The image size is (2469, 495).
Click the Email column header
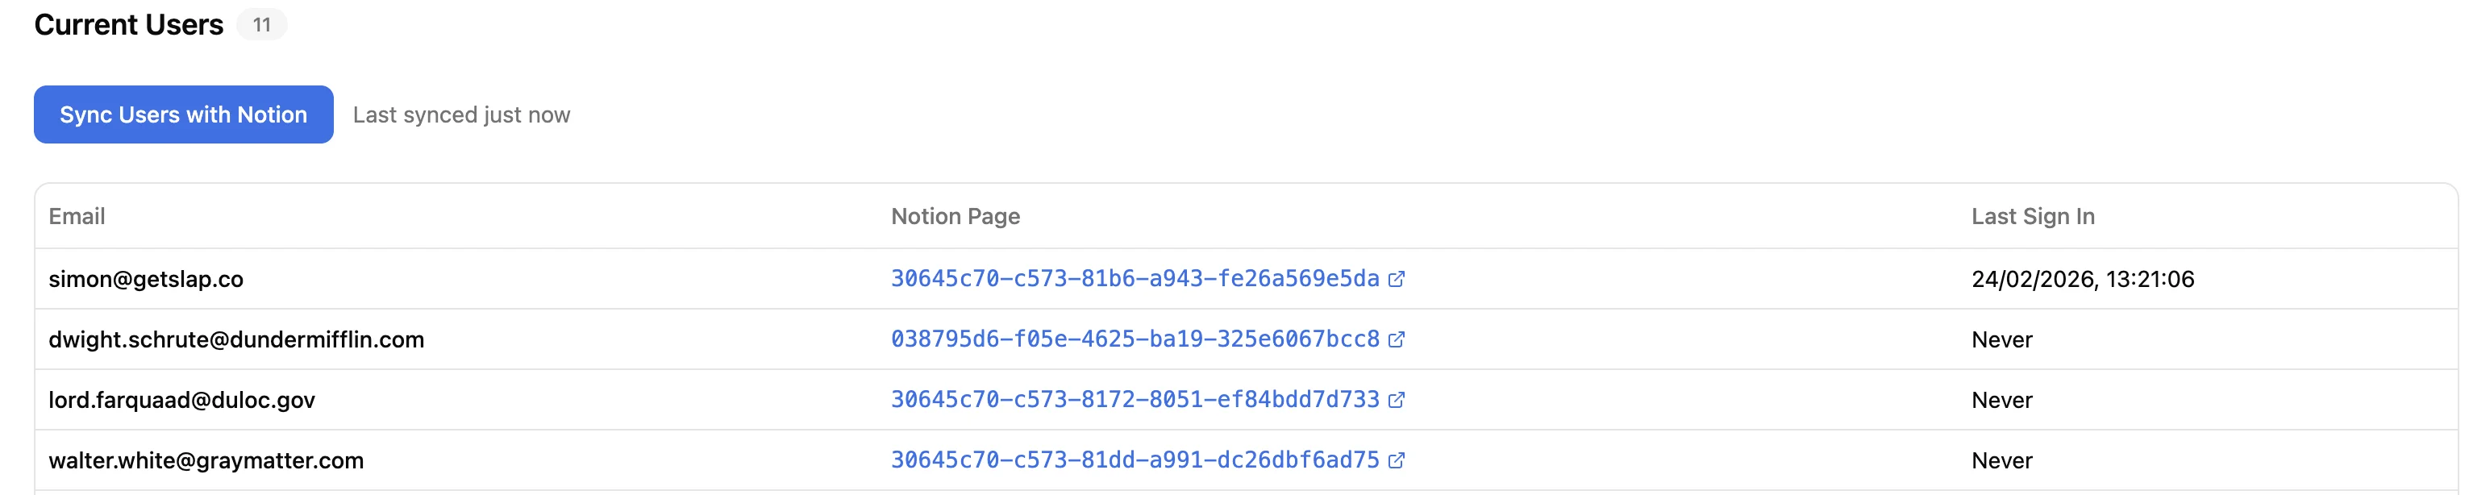click(77, 216)
